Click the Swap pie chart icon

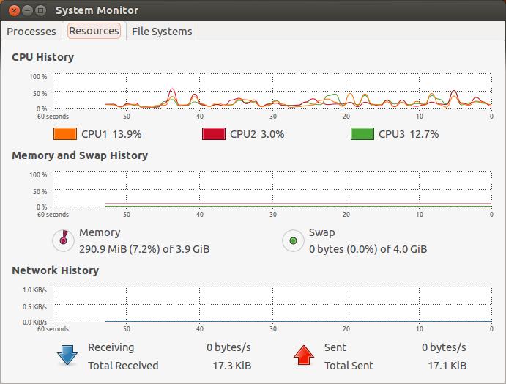[x=294, y=240]
